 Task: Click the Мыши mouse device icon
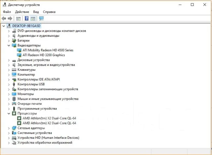(14, 99)
